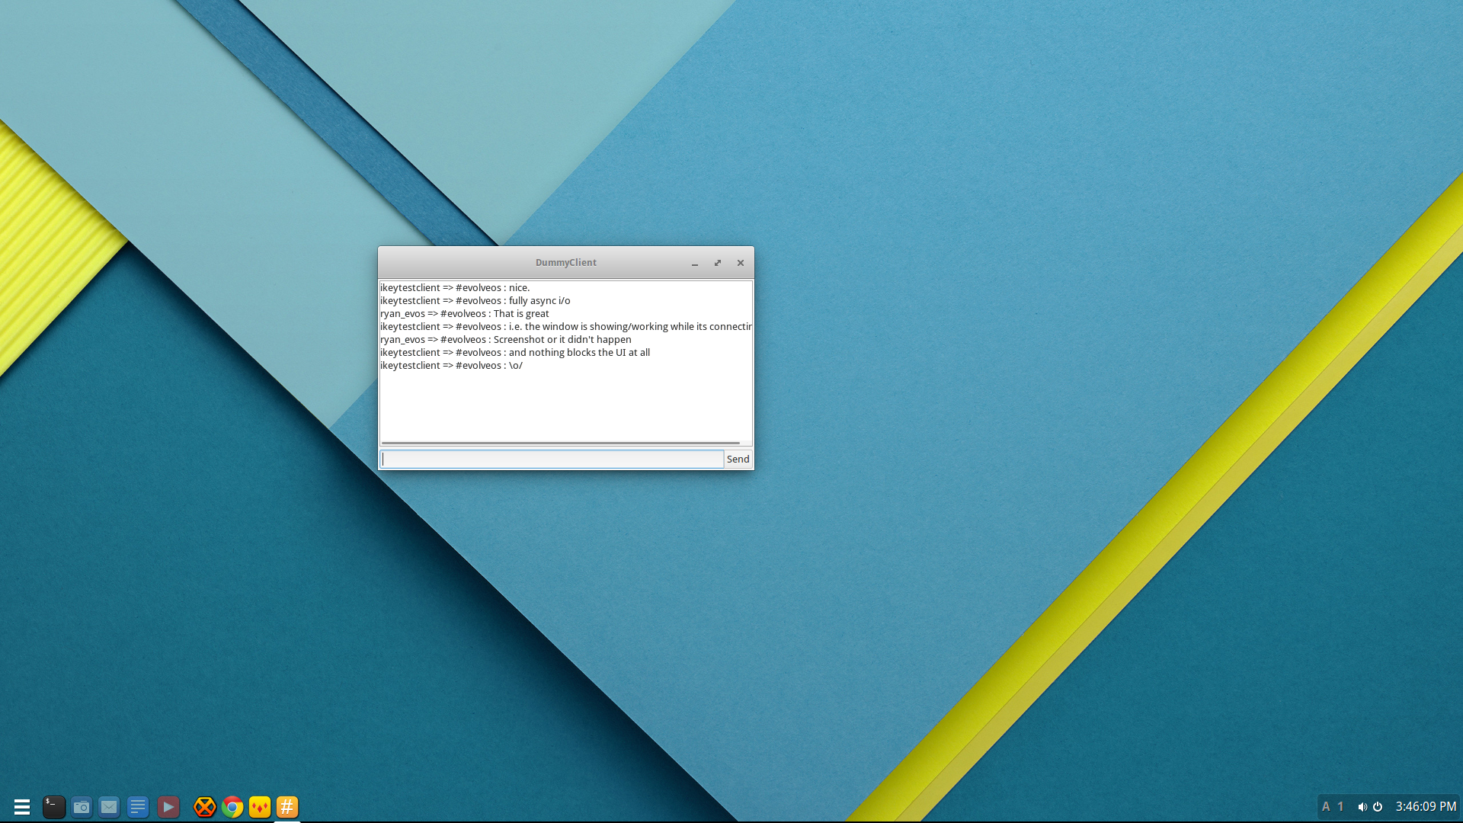Click the horizontal scrollbar in chat log
1463x823 pixels.
click(x=561, y=443)
